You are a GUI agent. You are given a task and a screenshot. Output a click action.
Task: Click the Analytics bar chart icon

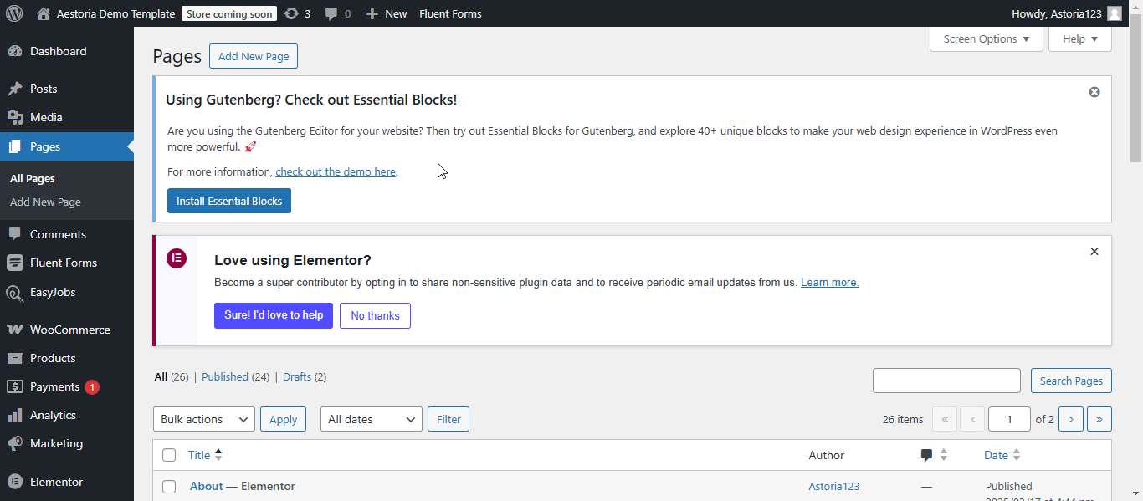coord(14,415)
